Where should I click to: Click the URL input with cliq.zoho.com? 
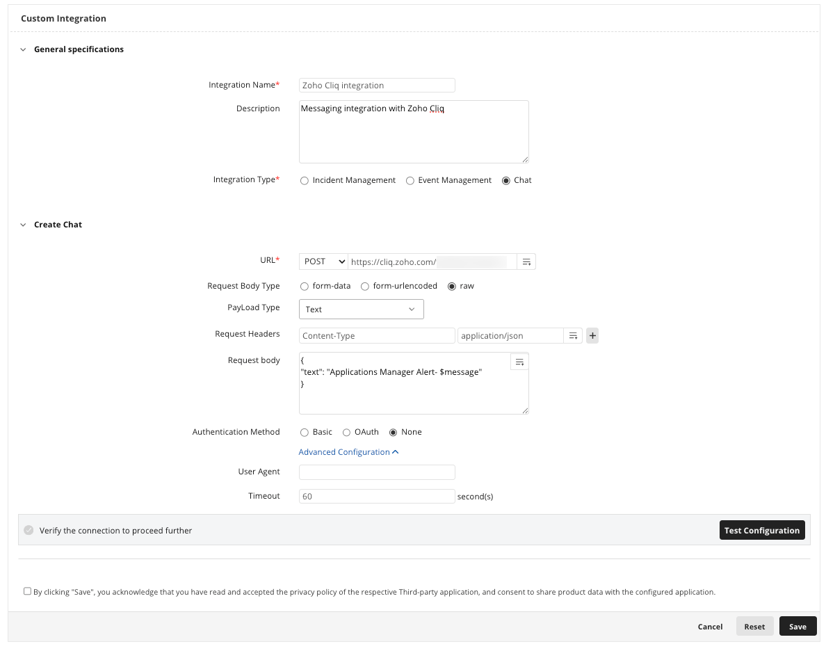432,262
